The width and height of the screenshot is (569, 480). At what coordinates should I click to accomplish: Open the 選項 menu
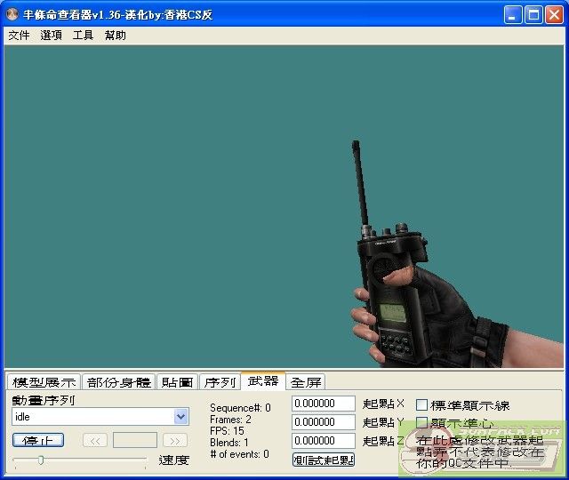(51, 36)
